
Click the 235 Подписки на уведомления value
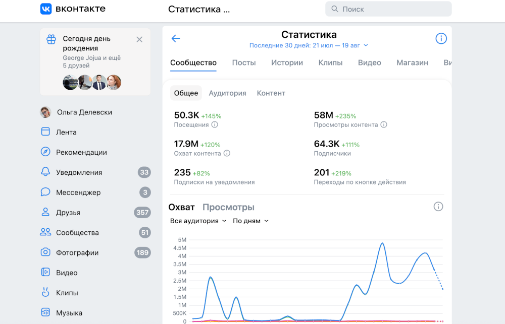182,172
